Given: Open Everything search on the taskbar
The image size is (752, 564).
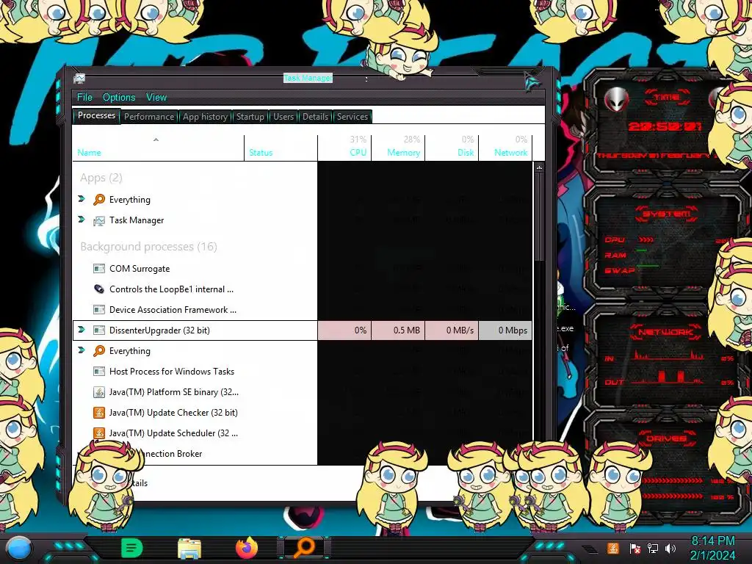Looking at the screenshot, I should point(304,548).
